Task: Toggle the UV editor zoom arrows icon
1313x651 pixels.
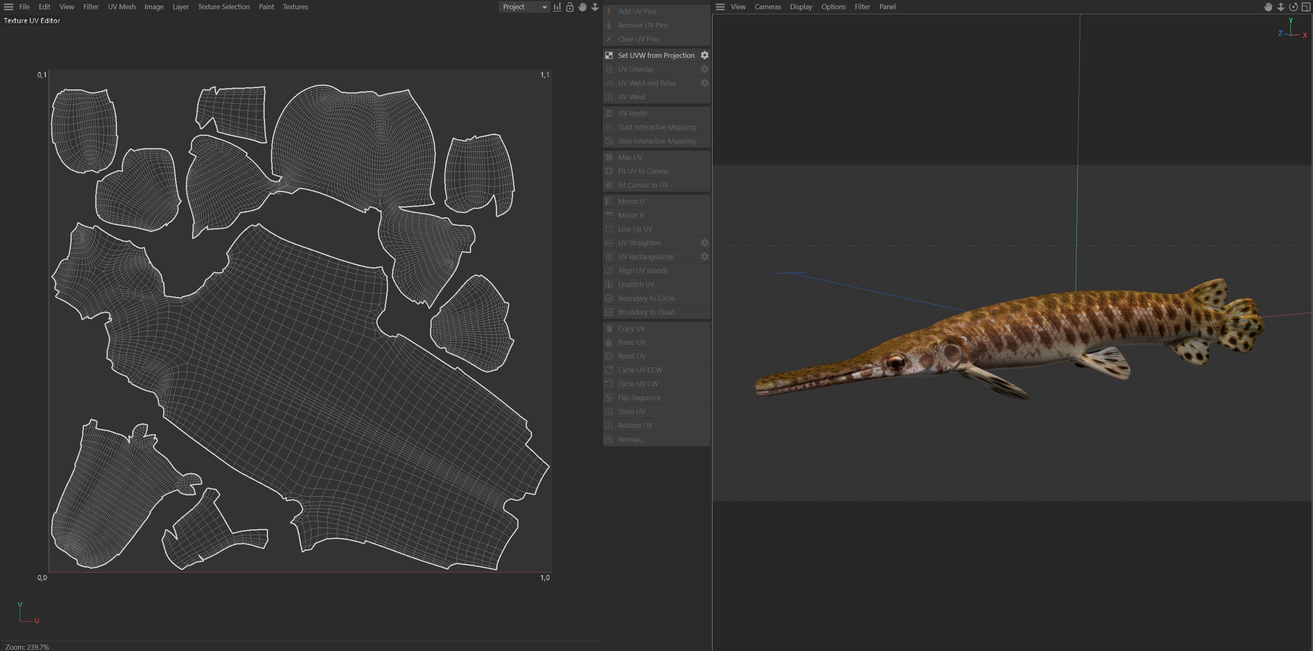Action: pyautogui.click(x=595, y=7)
